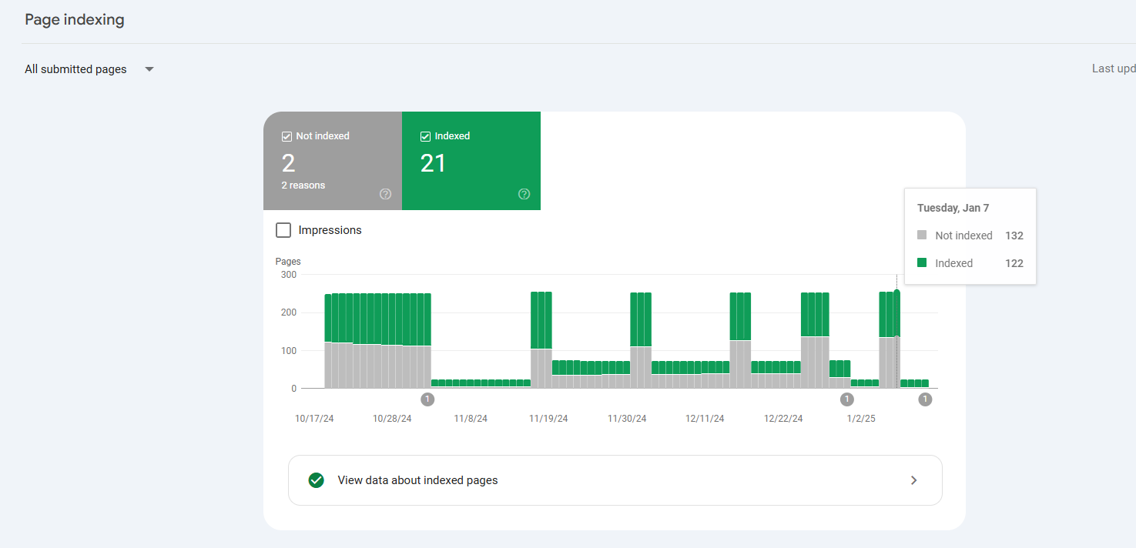Image resolution: width=1136 pixels, height=548 pixels.
Task: Open the All submitted pages dropdown arrow
Action: [x=149, y=69]
